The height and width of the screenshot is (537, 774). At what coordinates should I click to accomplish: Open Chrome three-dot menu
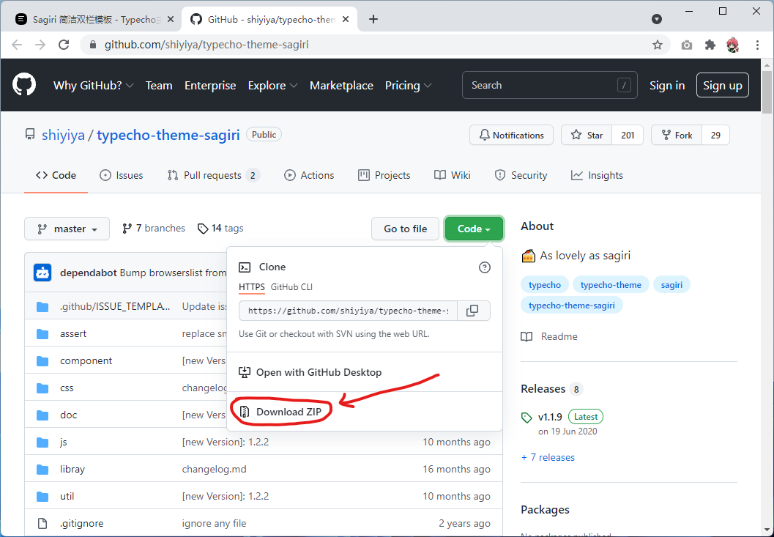[x=757, y=45]
